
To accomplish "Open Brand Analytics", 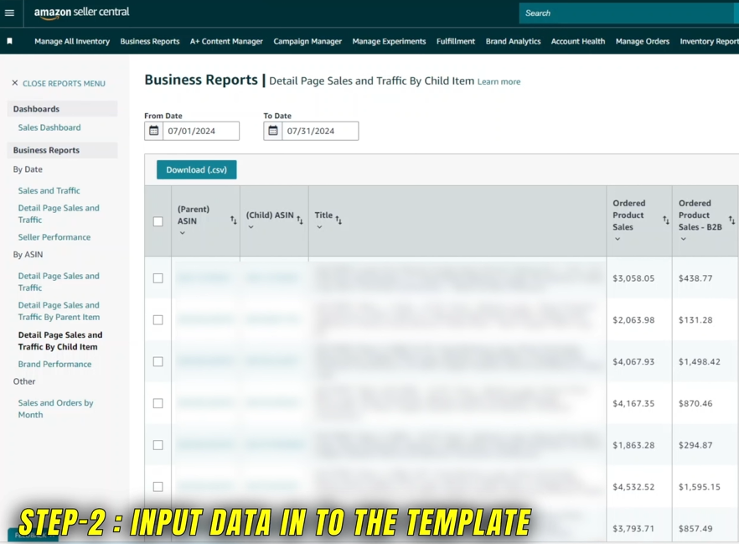I will (514, 41).
